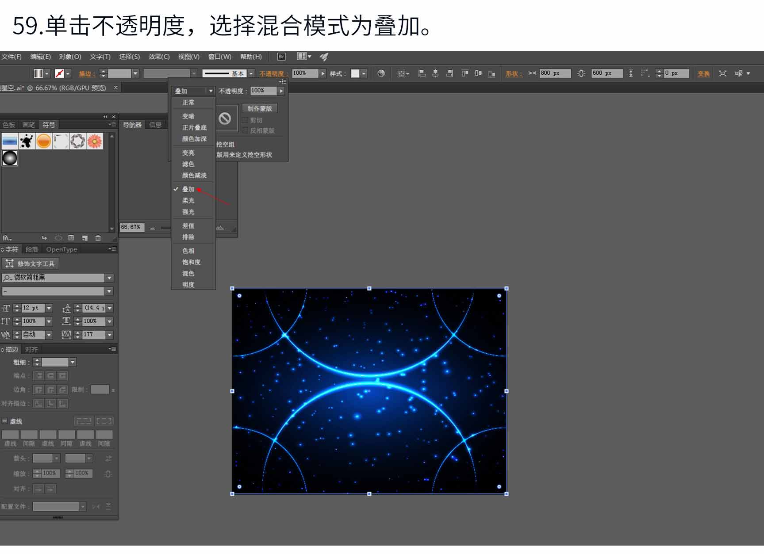Screen dimensions: 764x554
Task: Open the Symbols panel flyout menu
Action: (x=112, y=125)
